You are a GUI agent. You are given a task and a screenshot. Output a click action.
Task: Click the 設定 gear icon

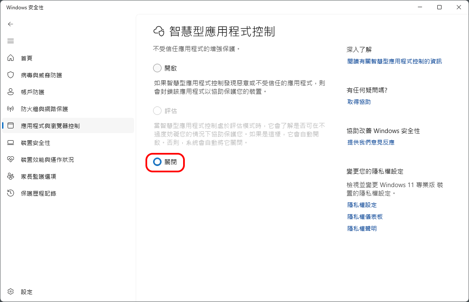coord(11,291)
